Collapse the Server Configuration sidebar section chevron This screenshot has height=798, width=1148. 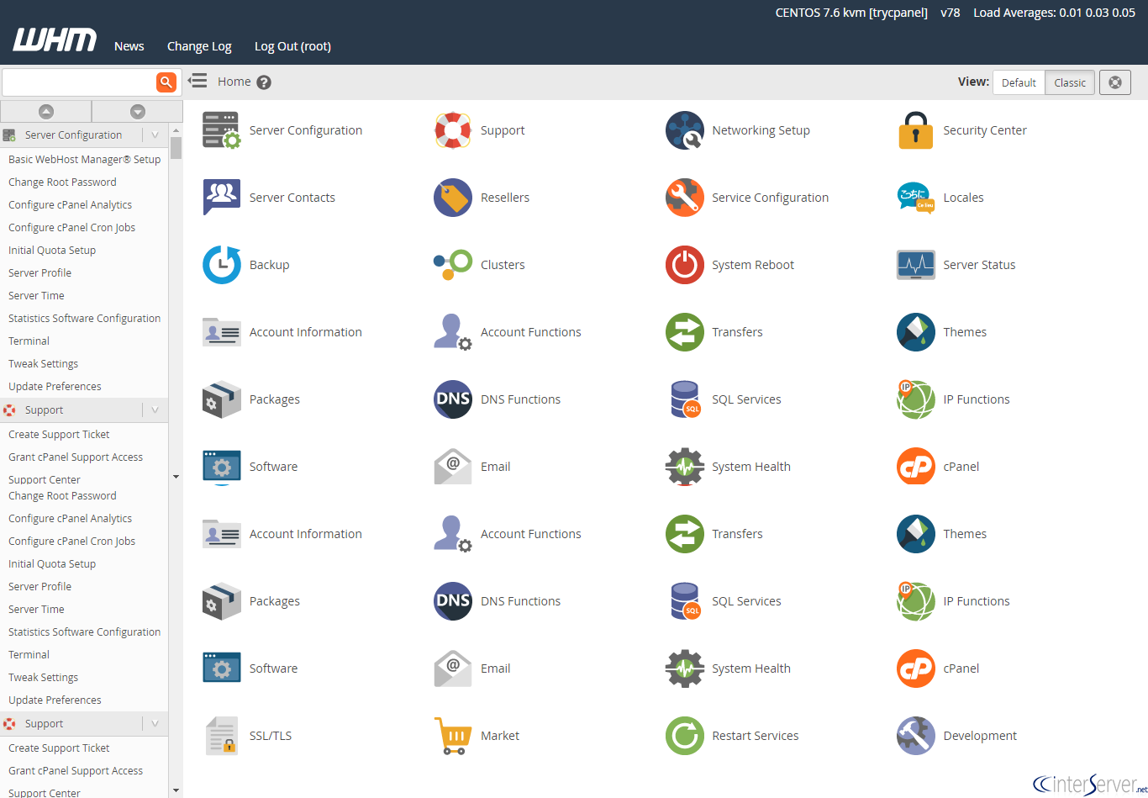tap(155, 135)
